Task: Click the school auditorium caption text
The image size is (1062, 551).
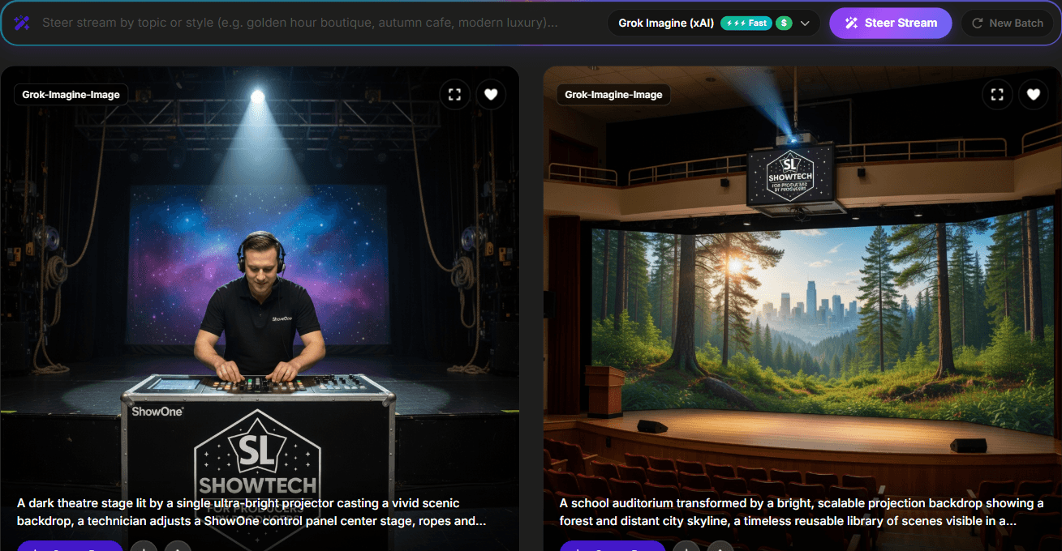Action: [802, 512]
